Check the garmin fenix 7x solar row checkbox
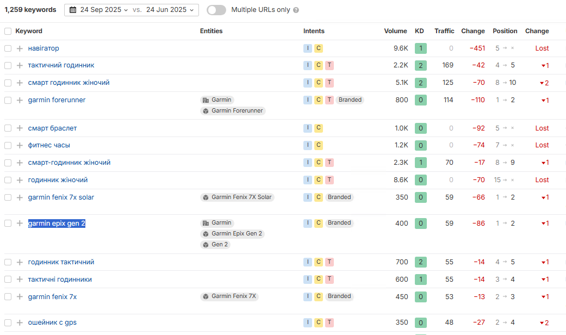566x335 pixels. 8,197
